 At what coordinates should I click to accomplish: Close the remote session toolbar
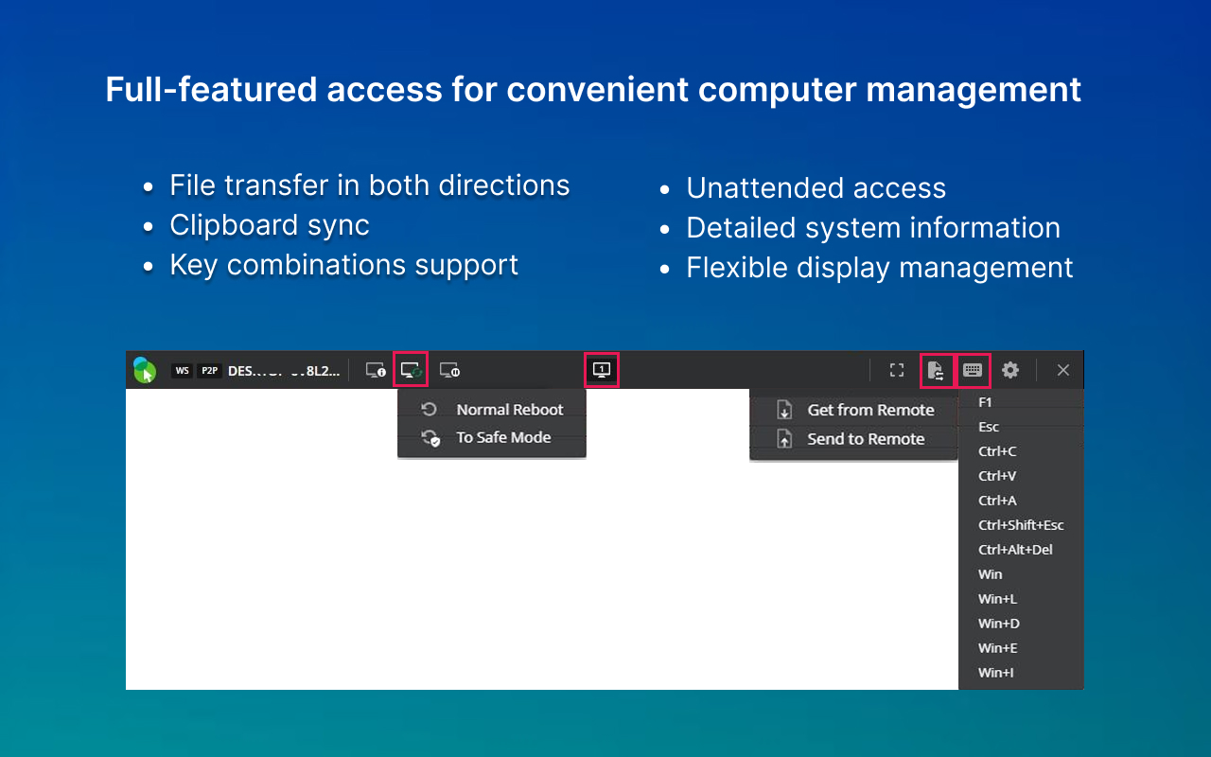click(1063, 370)
